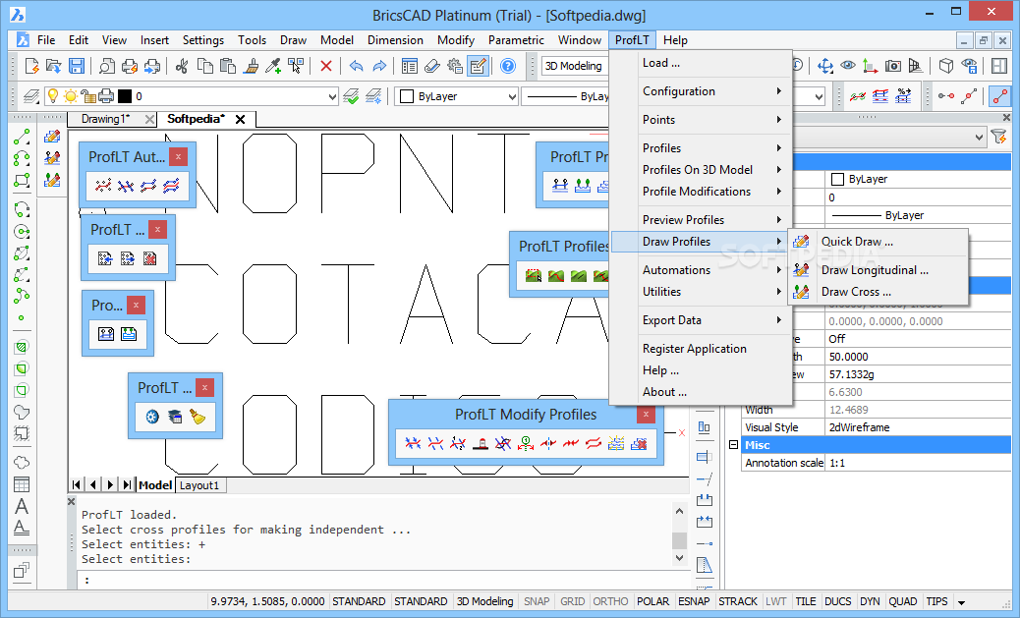
Task: Click the white ByLayer color swatch in toolbar
Action: click(407, 96)
